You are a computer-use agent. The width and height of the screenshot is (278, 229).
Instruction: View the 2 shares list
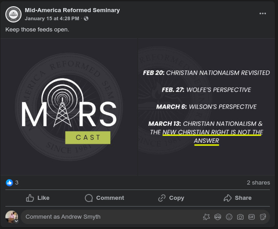pyautogui.click(x=258, y=182)
